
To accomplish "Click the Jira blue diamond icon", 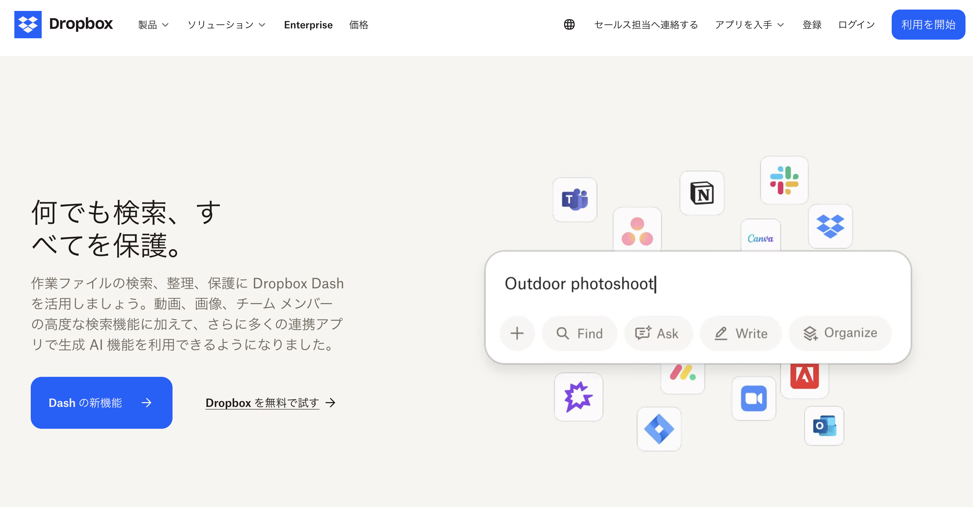I will [x=659, y=429].
